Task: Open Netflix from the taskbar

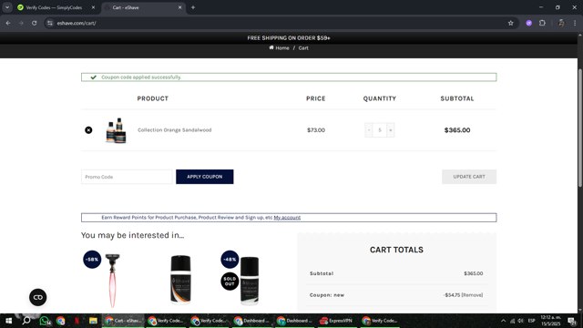Action: (x=77, y=321)
